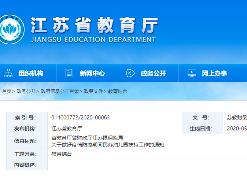Click the JIANGSU EDUCATION DEPARTMENT subtitle text

93,40
